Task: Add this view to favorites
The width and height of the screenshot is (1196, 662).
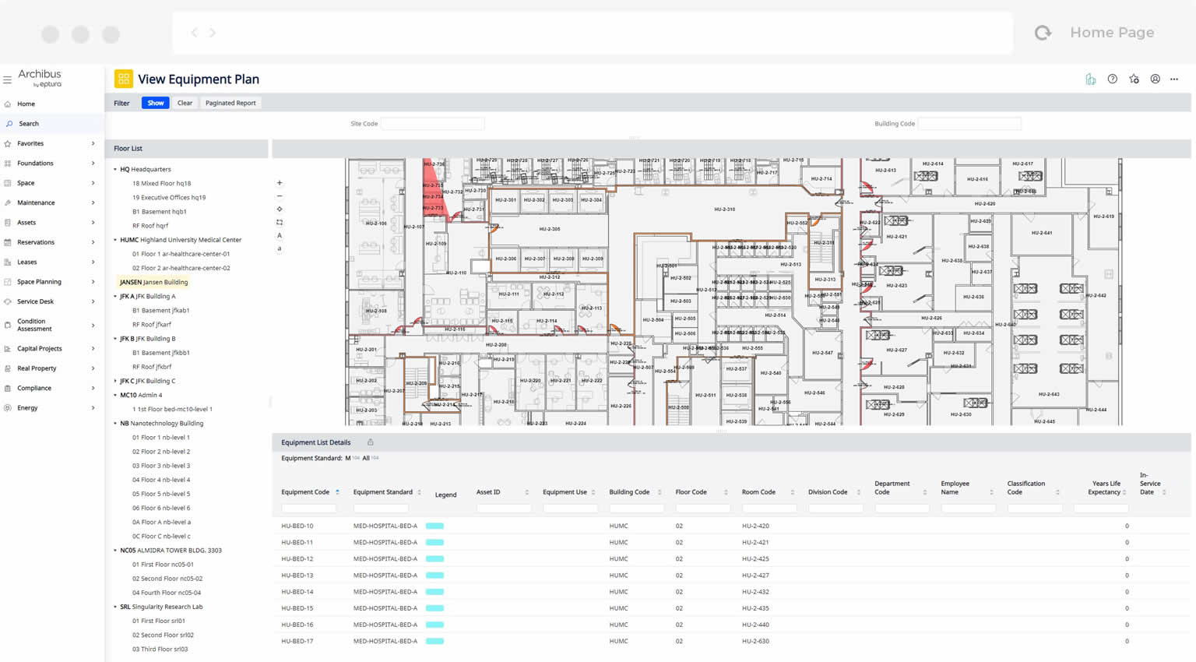Action: coord(1134,79)
